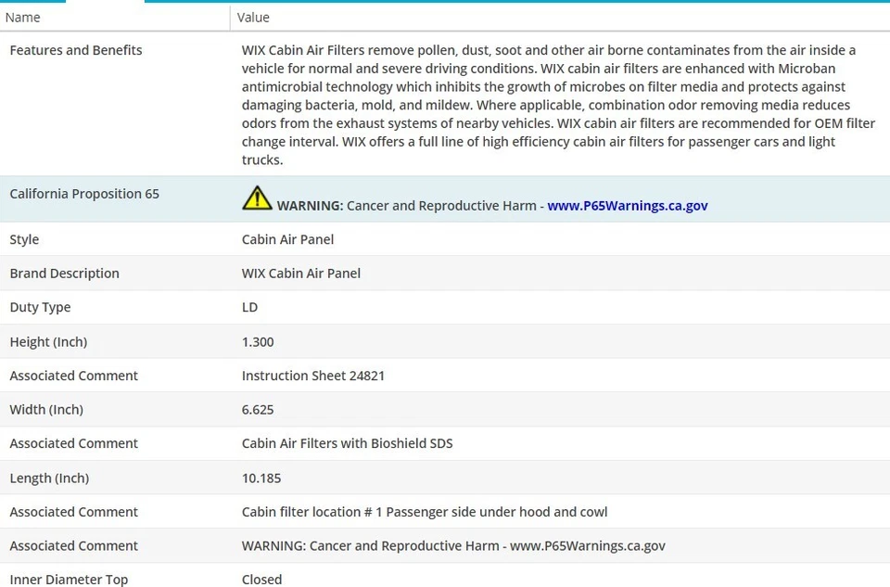Image resolution: width=890 pixels, height=587 pixels.
Task: Select the Closed inner diameter value
Action: [261, 579]
